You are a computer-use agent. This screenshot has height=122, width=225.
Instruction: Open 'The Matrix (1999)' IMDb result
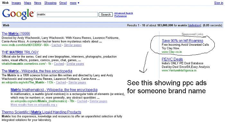coord(16,33)
